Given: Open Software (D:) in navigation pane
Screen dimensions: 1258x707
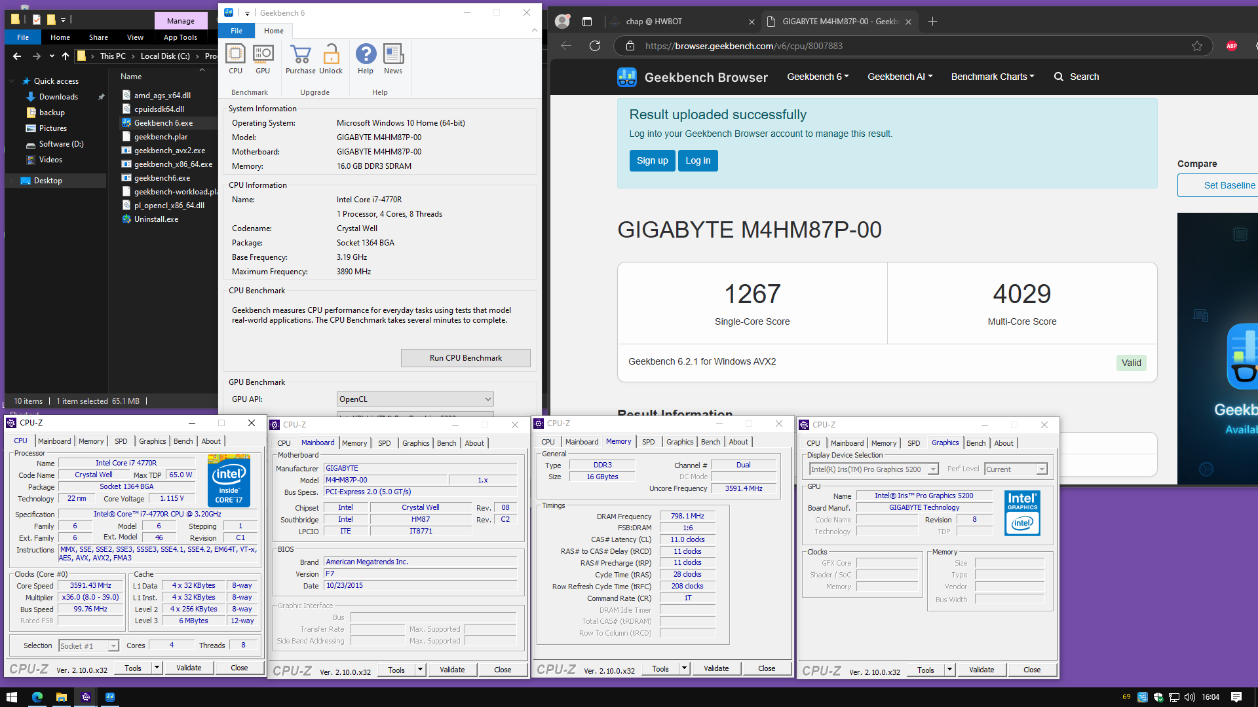Looking at the screenshot, I should [61, 144].
